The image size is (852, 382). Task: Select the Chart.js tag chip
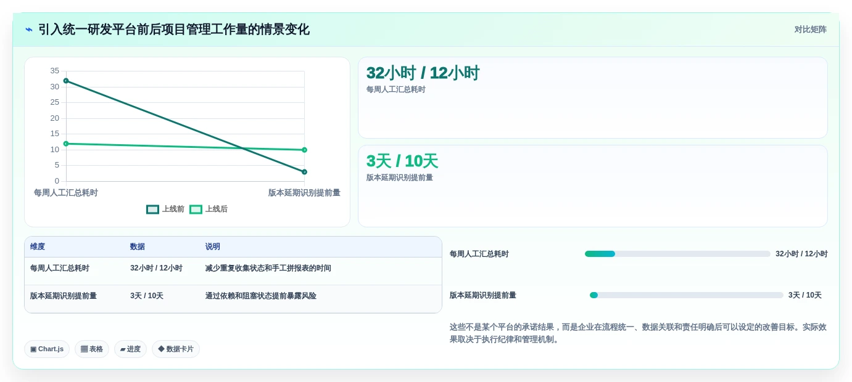47,349
